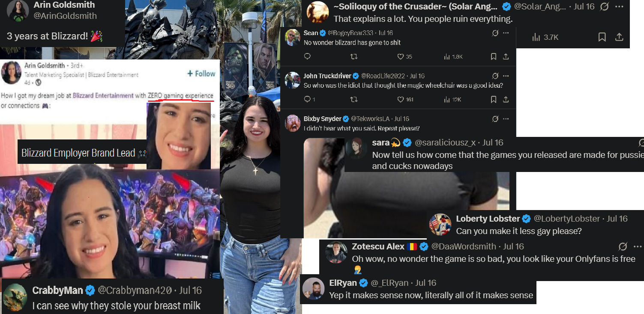Open the three-dot menu on Zotescu Alex's tweet
Viewport: 644px width, 314px height.
638,246
